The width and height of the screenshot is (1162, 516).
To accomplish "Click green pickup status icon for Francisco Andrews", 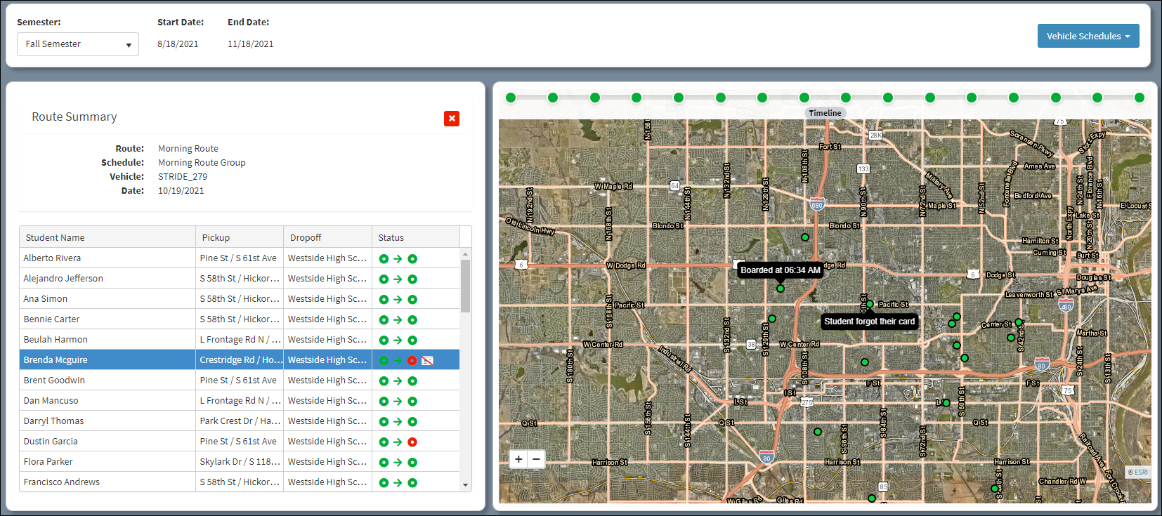I will [384, 483].
